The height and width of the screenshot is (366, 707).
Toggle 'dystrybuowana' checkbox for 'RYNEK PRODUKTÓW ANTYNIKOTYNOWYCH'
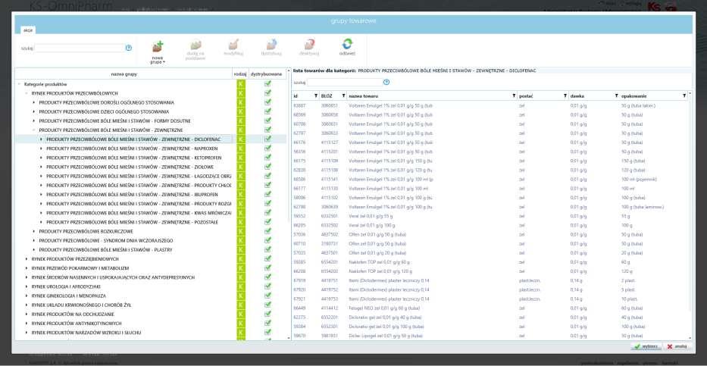point(267,323)
